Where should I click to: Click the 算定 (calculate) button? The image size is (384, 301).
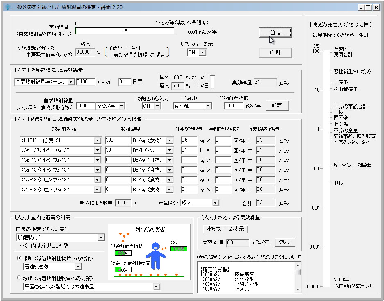coord(275,32)
